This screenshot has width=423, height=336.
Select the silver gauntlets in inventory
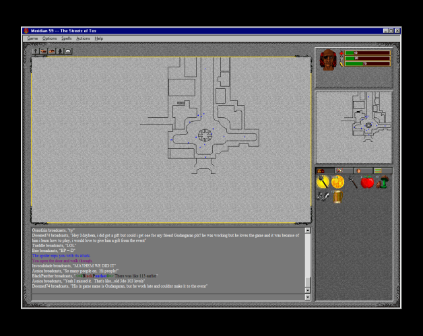(323, 197)
